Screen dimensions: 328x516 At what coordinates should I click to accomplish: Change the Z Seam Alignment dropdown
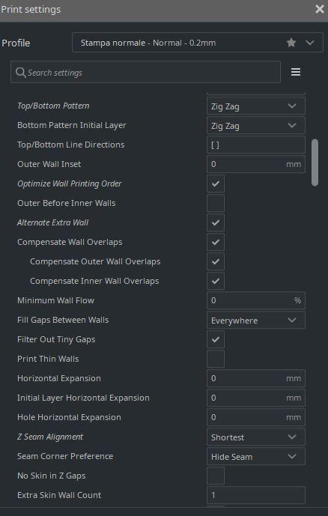[x=255, y=437]
